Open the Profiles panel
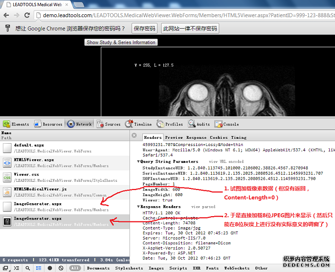This screenshot has height=272, width=335. click(x=170, y=124)
